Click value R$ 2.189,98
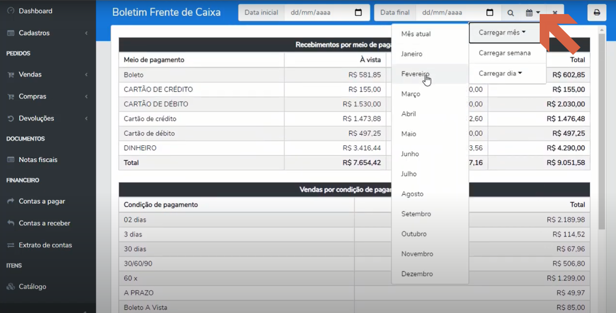The image size is (616, 313). [x=566, y=219]
